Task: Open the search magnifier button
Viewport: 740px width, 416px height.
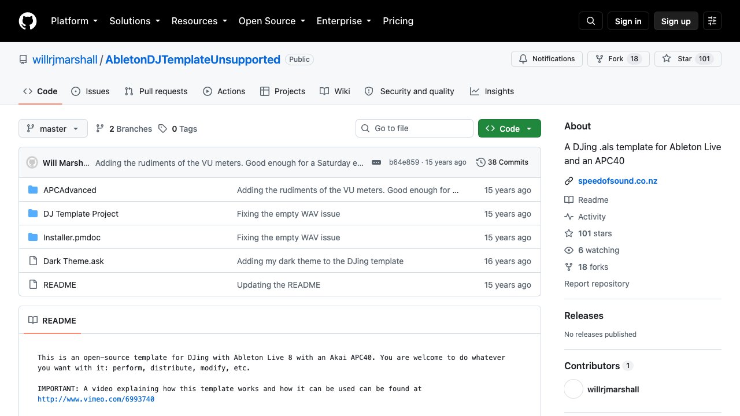Action: 591,21
